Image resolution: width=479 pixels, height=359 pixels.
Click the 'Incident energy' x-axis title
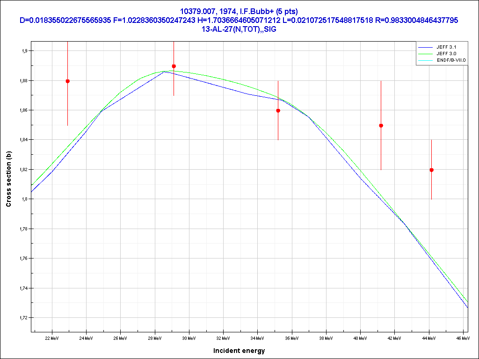coord(239,351)
